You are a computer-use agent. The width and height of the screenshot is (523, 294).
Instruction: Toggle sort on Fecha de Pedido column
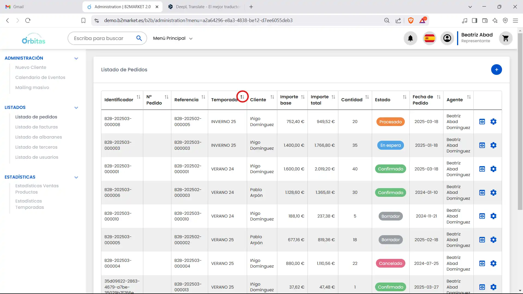[439, 97]
